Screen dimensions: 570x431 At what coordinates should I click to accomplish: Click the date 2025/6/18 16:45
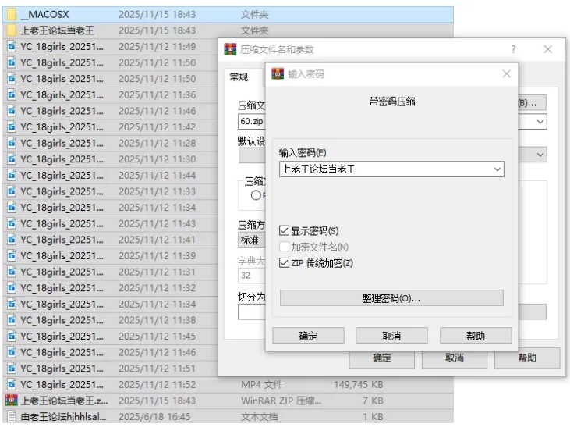tap(154, 416)
